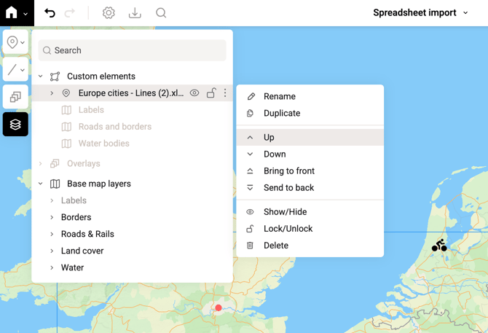Image resolution: width=488 pixels, height=333 pixels.
Task: Click the bicycle marker on the map
Action: pos(439,246)
